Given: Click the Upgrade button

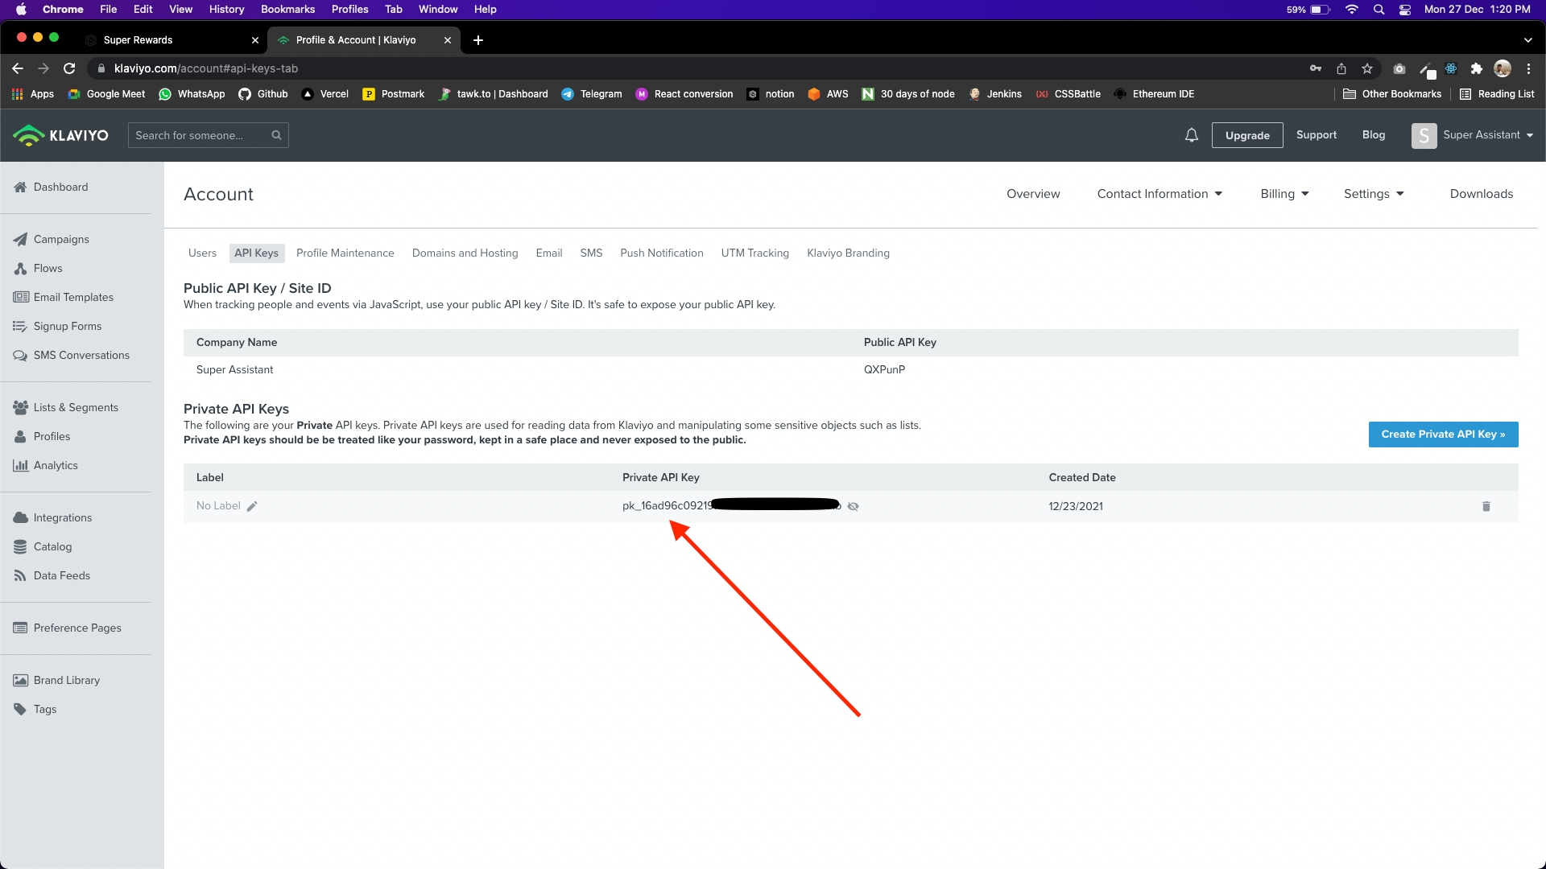Looking at the screenshot, I should (1246, 135).
